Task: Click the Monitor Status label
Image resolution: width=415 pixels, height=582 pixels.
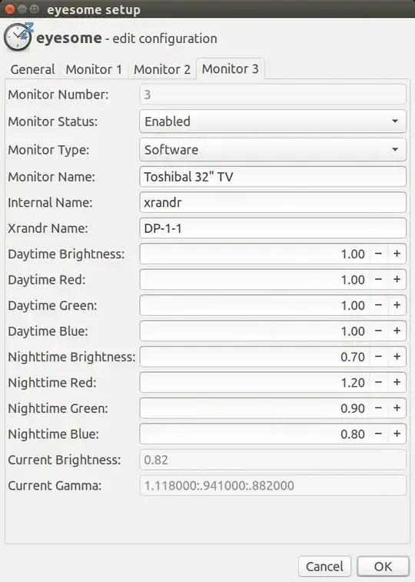Action: pyautogui.click(x=53, y=121)
